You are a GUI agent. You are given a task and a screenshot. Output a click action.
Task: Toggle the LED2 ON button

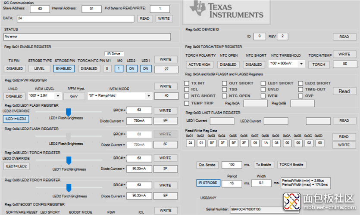(x=132, y=68)
